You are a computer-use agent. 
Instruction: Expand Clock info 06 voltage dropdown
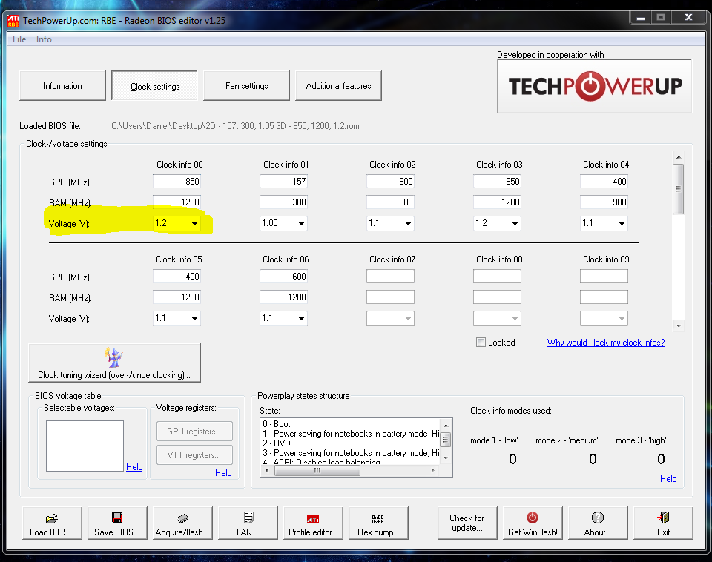tap(301, 318)
